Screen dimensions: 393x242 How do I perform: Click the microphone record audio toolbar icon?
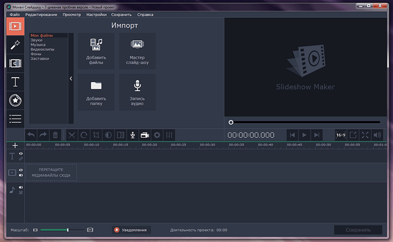(133, 135)
